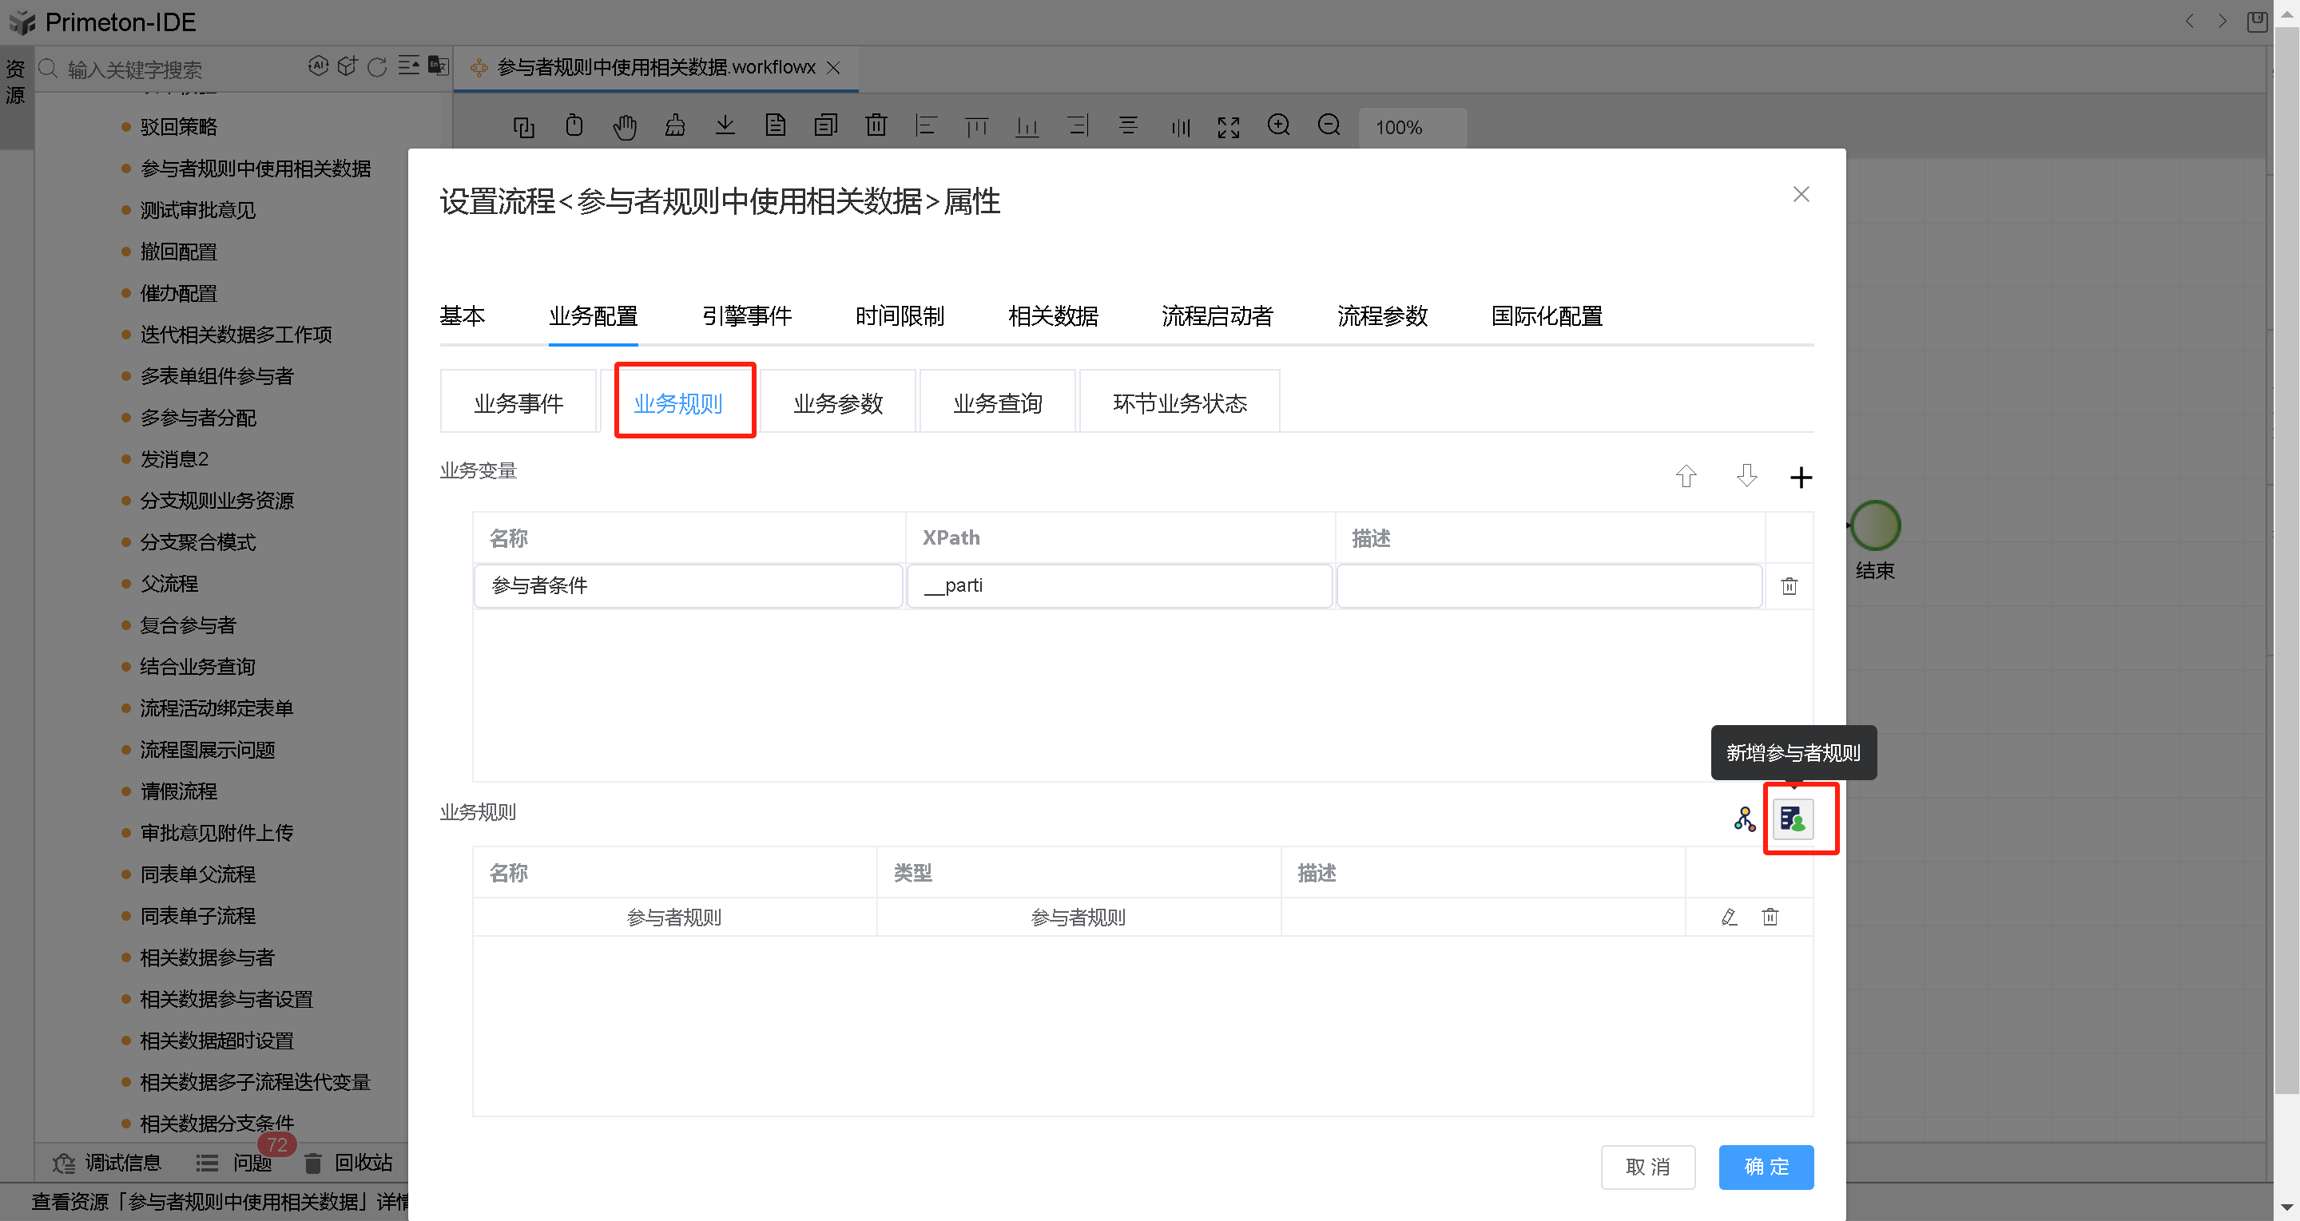
Task: Click the 取消 cancel button
Action: tap(1647, 1167)
